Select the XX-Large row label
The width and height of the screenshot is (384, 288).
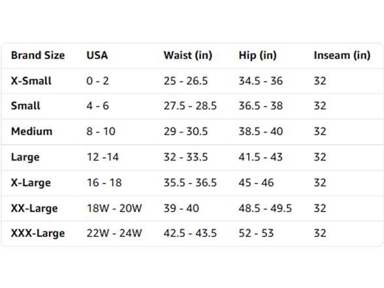coord(34,208)
